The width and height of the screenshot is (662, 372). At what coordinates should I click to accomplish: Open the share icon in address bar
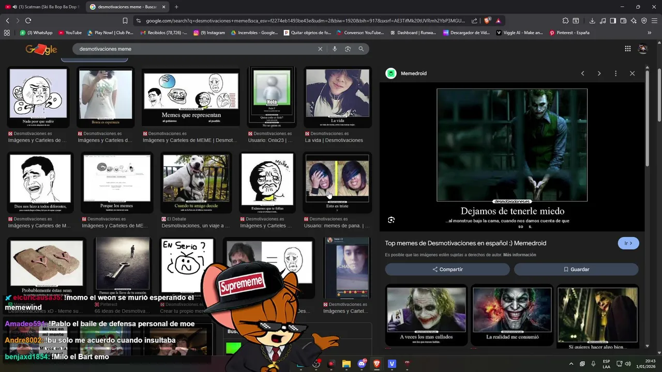pyautogui.click(x=474, y=21)
